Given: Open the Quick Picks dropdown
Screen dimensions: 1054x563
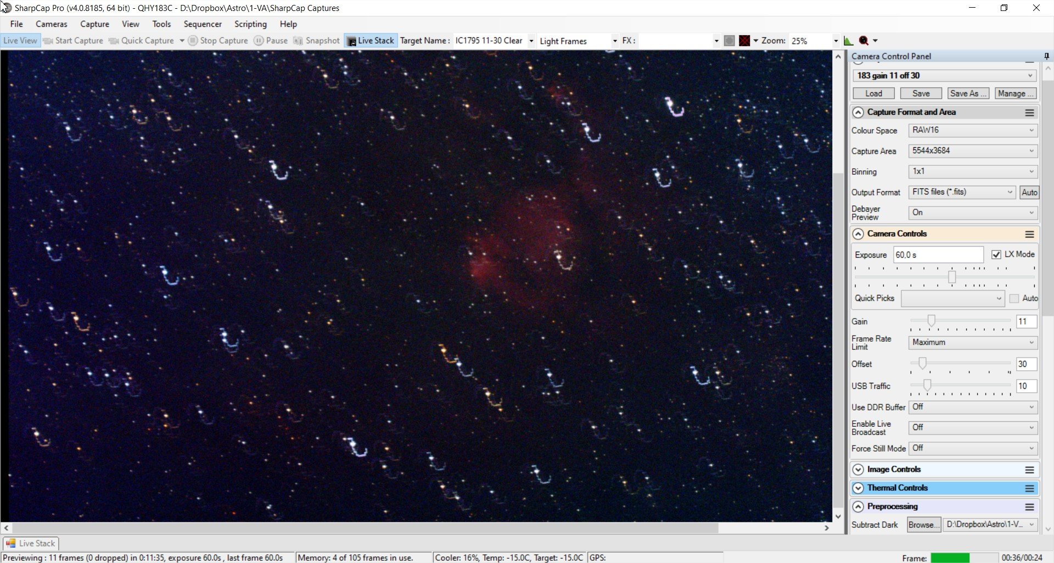Looking at the screenshot, I should coord(953,298).
